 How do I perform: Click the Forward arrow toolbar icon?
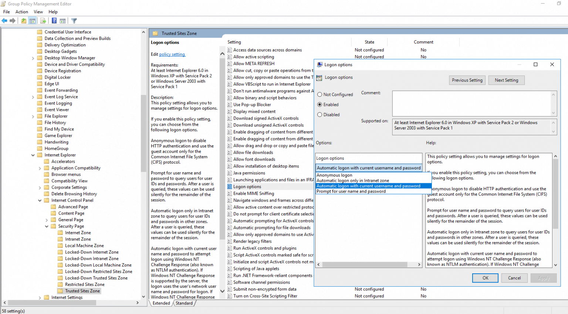[13, 21]
